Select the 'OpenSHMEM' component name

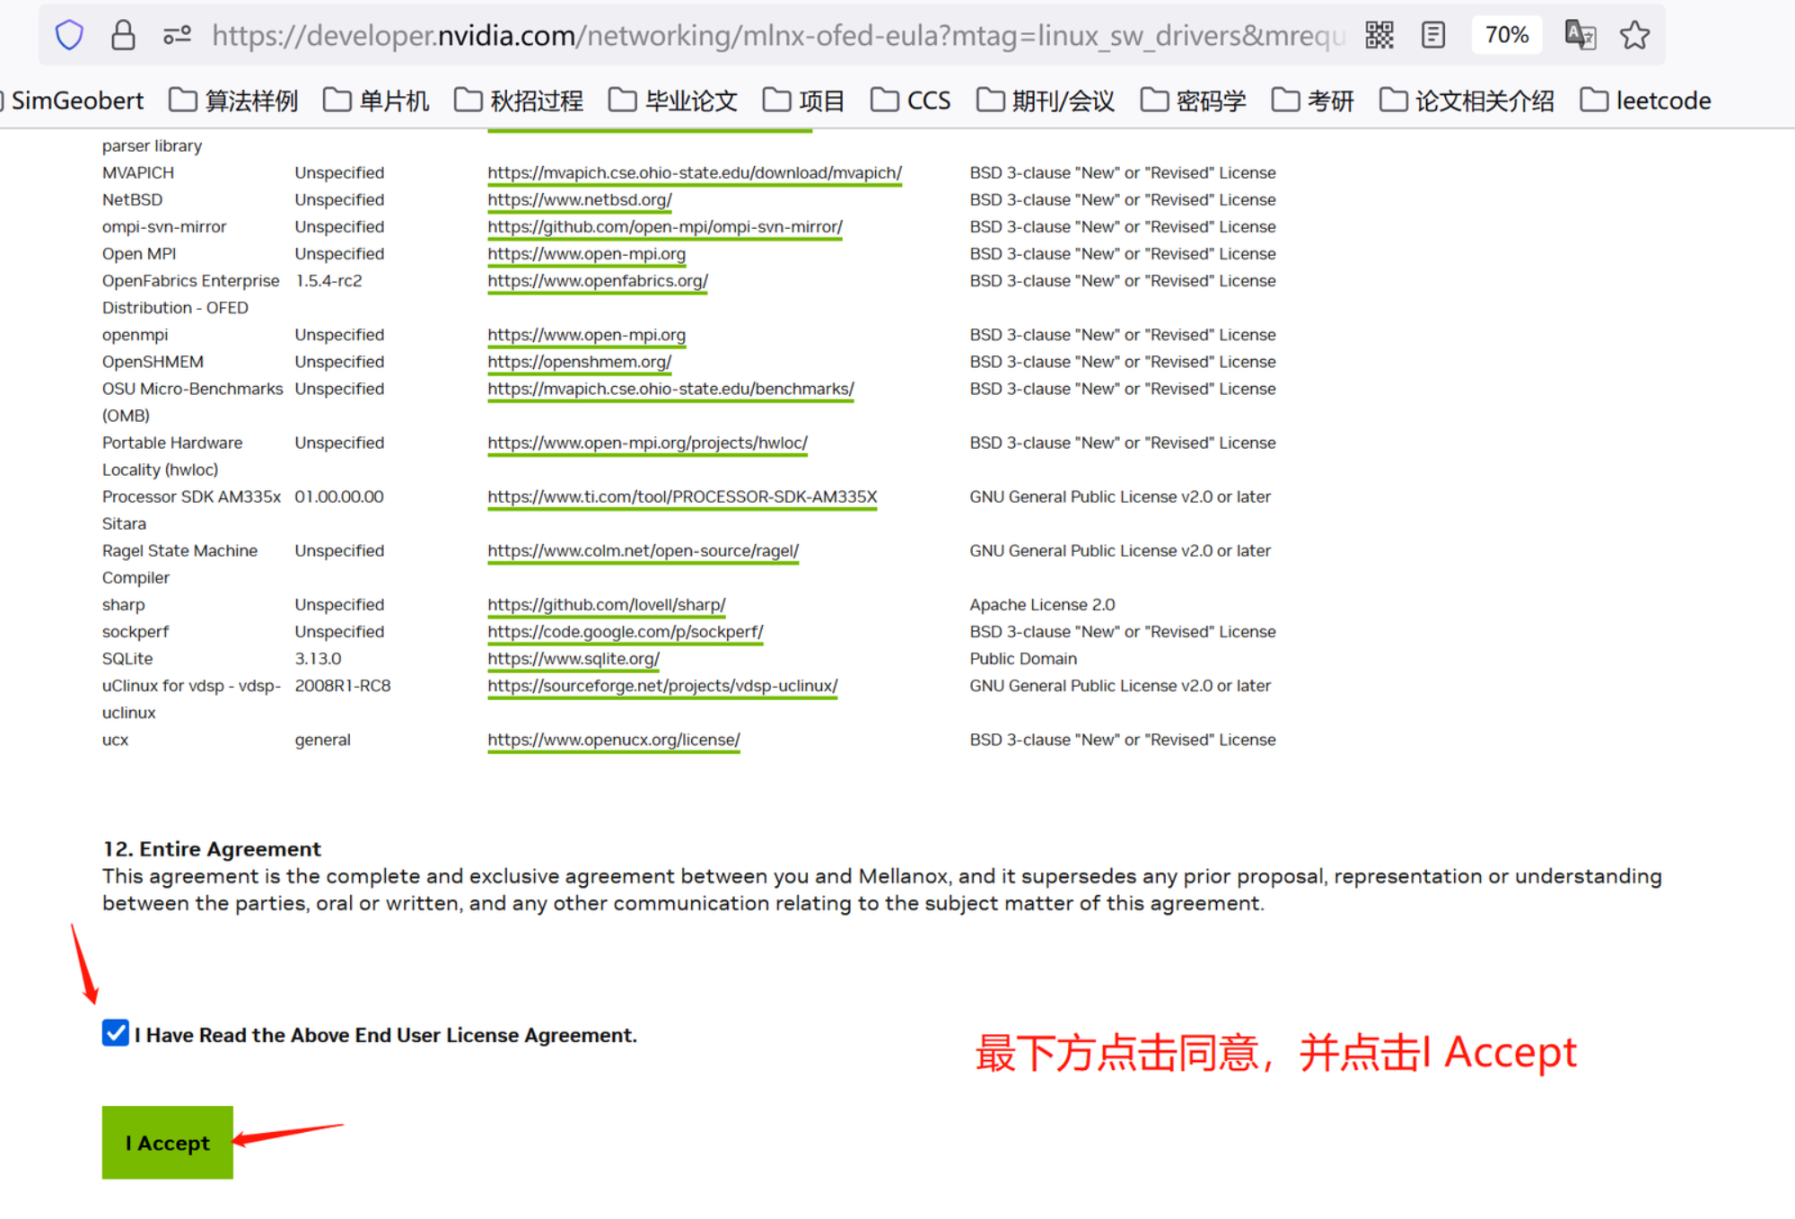(153, 361)
